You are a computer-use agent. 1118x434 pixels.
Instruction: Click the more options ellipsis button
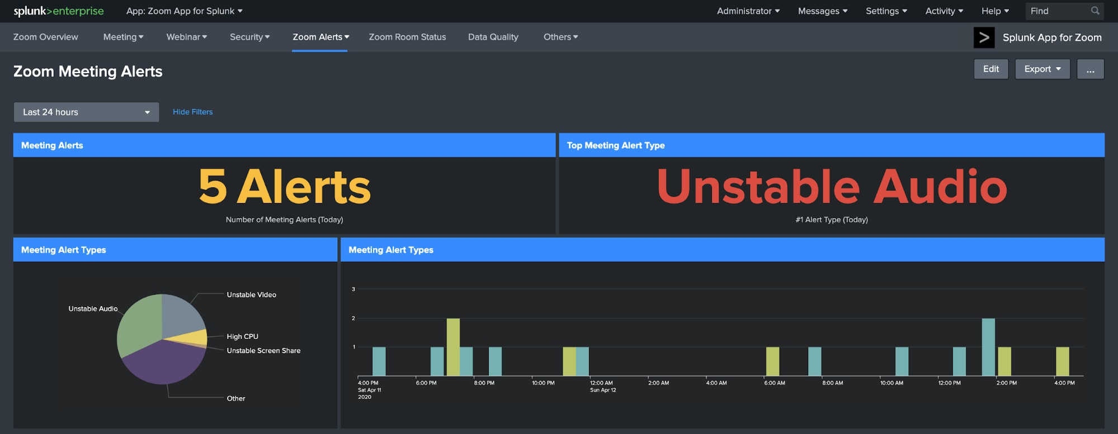[x=1091, y=69]
